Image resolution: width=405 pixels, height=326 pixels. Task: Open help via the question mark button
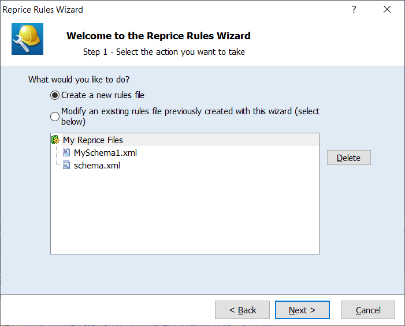354,10
